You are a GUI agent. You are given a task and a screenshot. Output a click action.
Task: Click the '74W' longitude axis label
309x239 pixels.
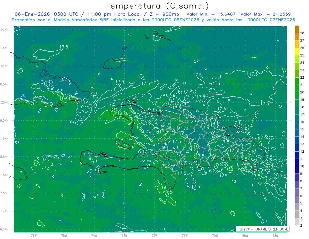coord(94,236)
